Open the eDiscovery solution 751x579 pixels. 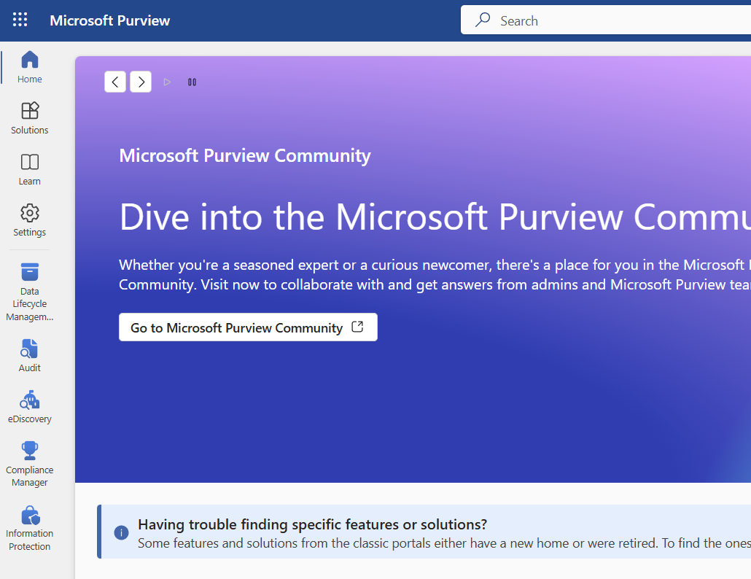30,407
